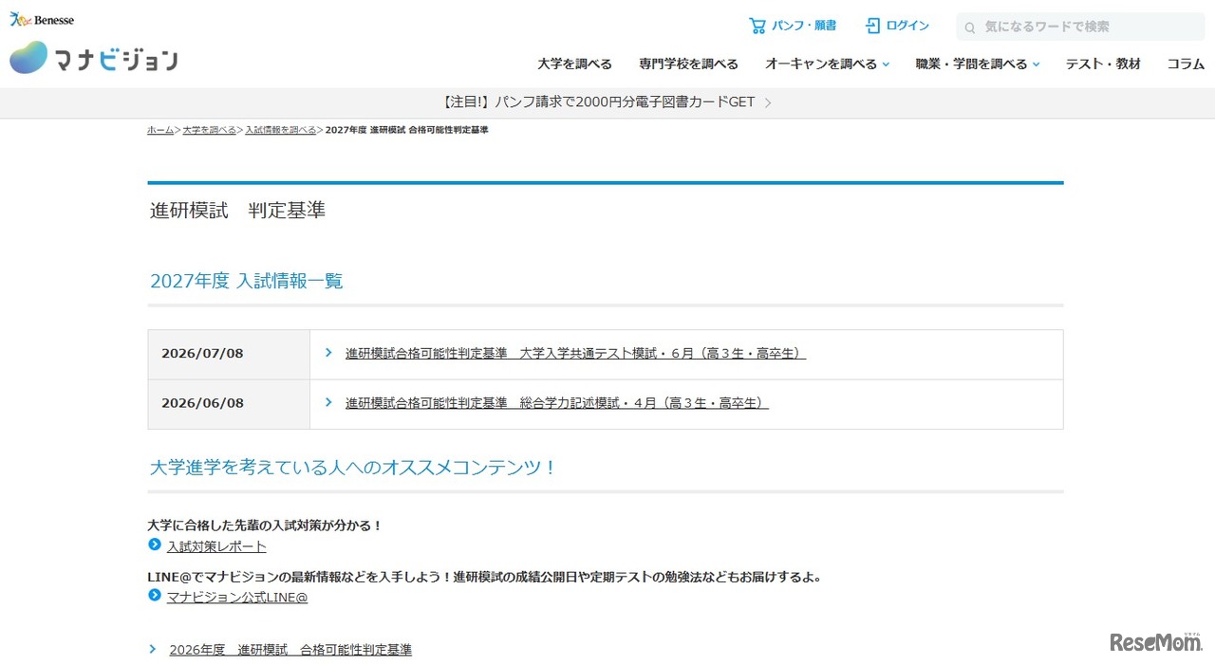Click the login door icon
The width and height of the screenshot is (1215, 664).
pyautogui.click(x=873, y=26)
